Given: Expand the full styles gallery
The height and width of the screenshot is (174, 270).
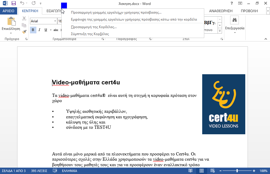Looking at the screenshot, I should tap(220, 31).
